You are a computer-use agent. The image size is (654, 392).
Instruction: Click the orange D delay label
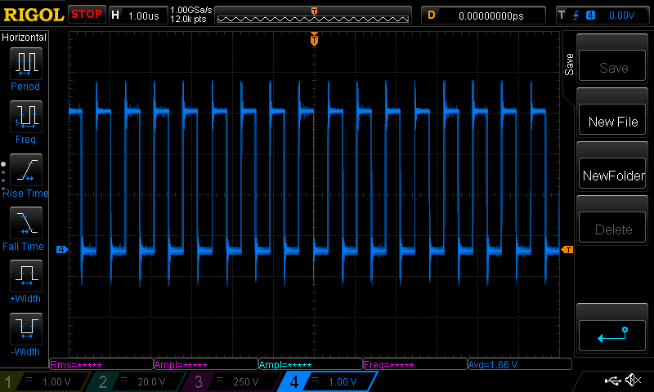pos(432,16)
